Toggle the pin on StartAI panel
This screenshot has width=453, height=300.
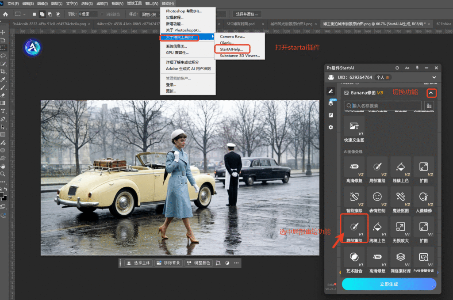(x=417, y=68)
